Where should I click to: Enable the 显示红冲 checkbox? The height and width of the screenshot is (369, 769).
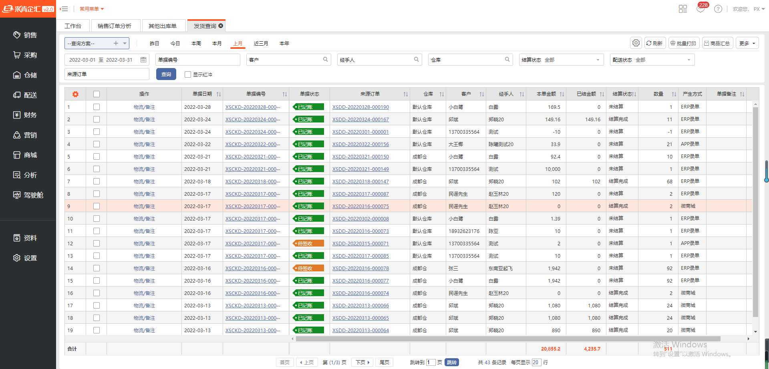[187, 74]
